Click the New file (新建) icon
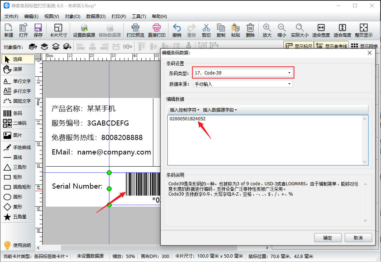The image size is (381, 262). [9, 30]
